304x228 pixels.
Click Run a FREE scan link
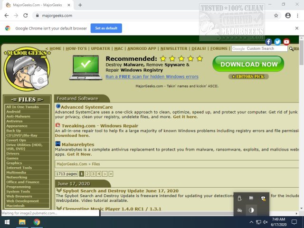tap(152, 76)
